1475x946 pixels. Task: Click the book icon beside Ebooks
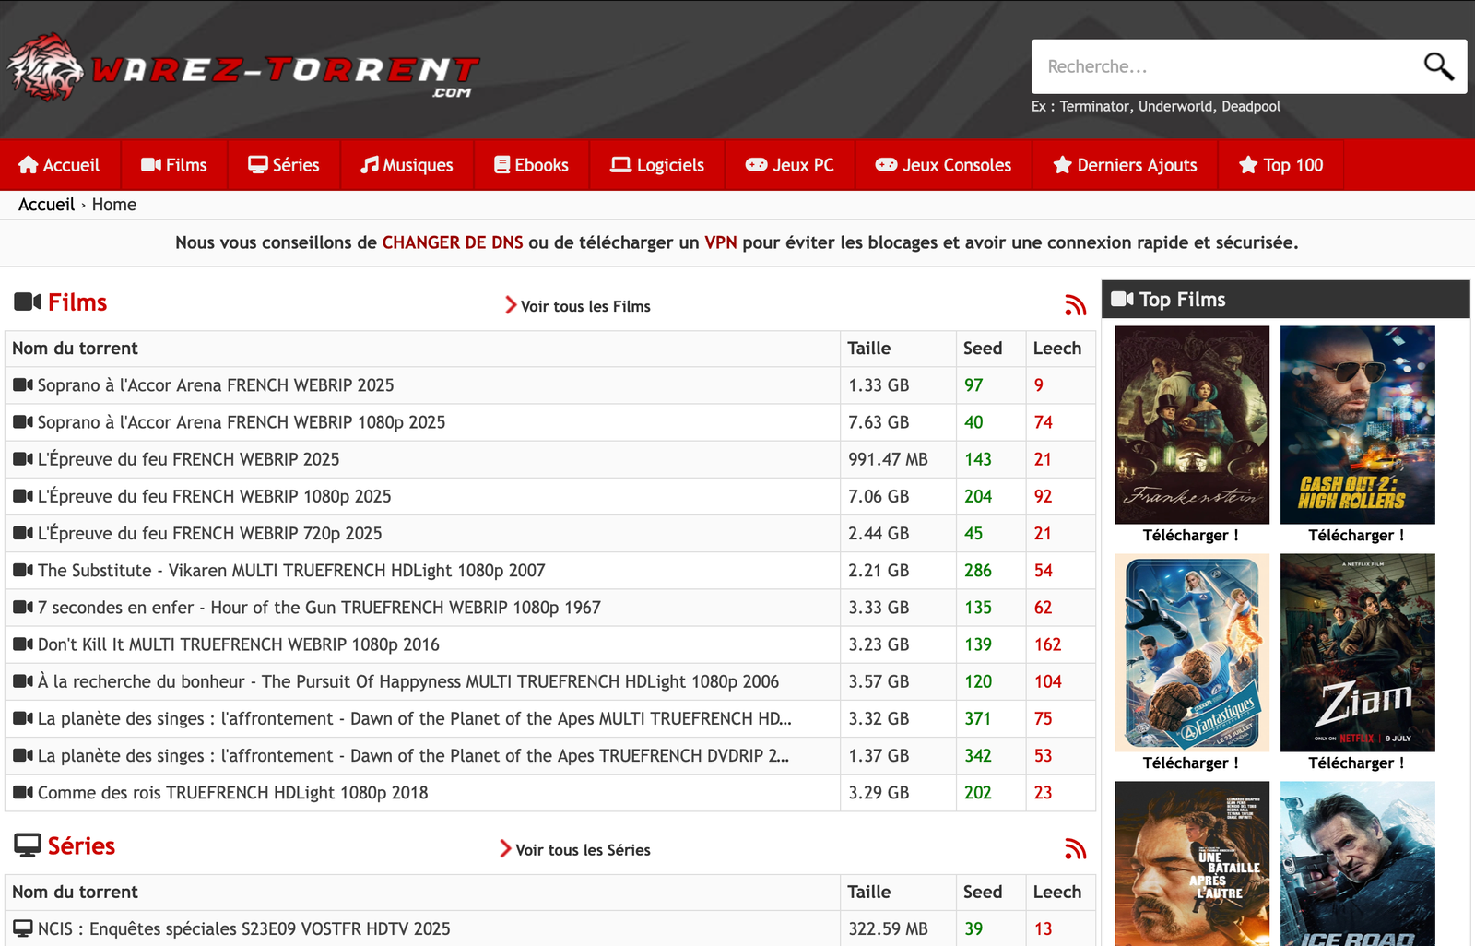pos(501,165)
